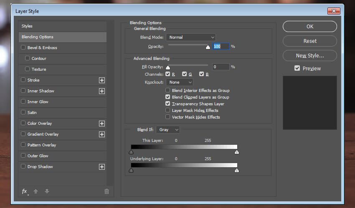Image resolution: width=355 pixels, height=208 pixels.
Task: Open the Outer Glow settings row
Action: [63, 156]
